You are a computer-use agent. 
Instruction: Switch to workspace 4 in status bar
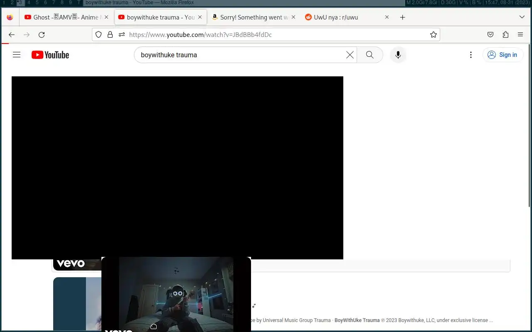tap(29, 2)
